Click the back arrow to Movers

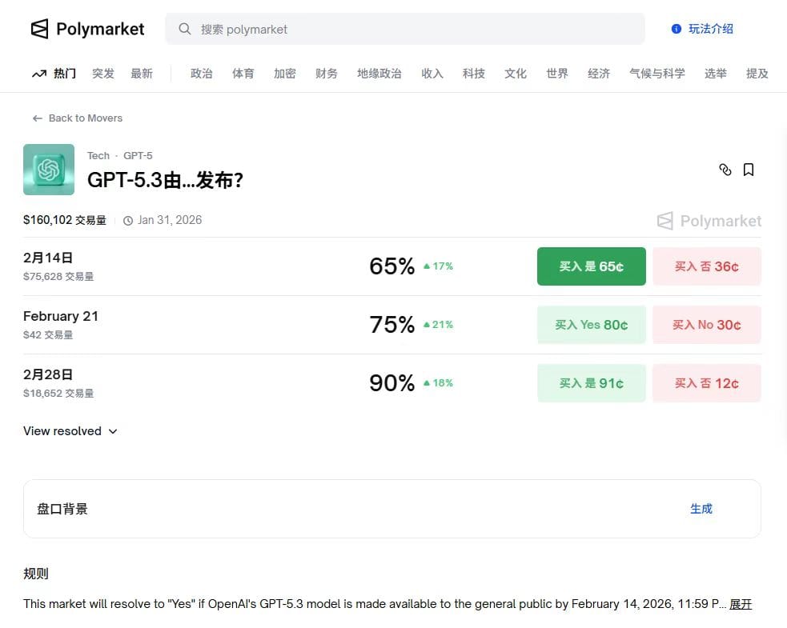[37, 118]
